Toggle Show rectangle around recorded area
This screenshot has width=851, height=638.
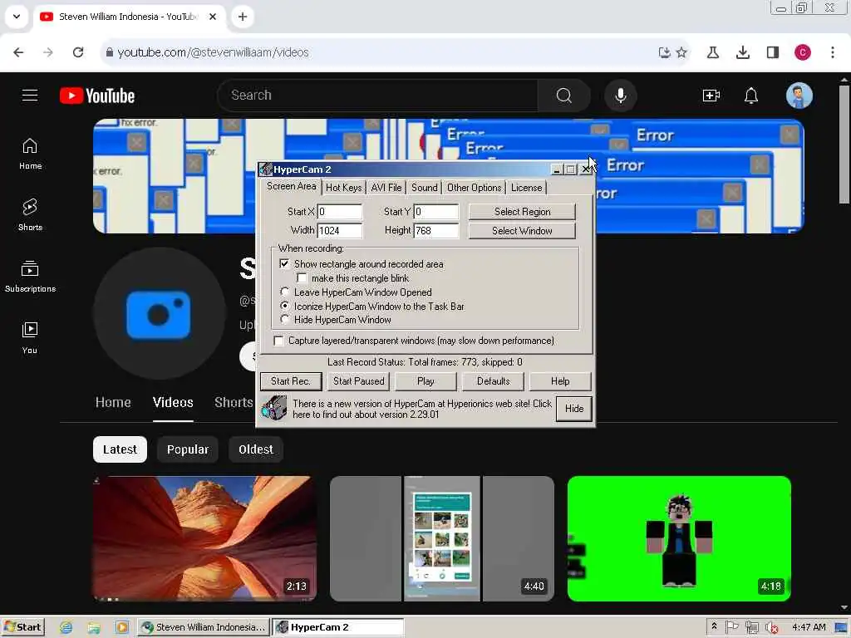pos(284,263)
